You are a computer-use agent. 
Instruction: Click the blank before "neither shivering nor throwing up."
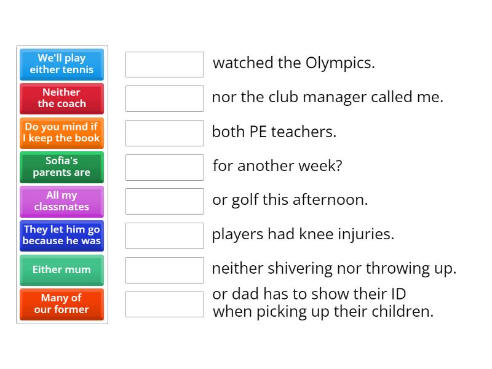[164, 270]
